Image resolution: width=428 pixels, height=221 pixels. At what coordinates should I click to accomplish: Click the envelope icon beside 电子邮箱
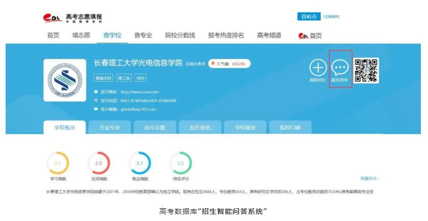click(x=96, y=109)
